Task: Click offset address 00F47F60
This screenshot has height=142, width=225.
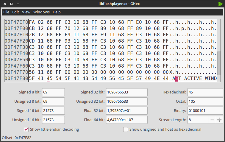Action: pyautogui.click(x=16, y=66)
